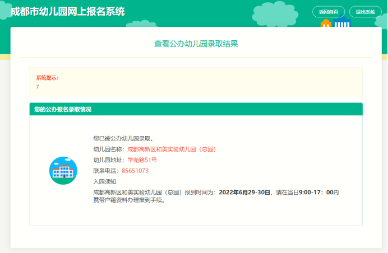This screenshot has height=253, width=388.
Task: Click the blue building icon in header
Action: 341,23
